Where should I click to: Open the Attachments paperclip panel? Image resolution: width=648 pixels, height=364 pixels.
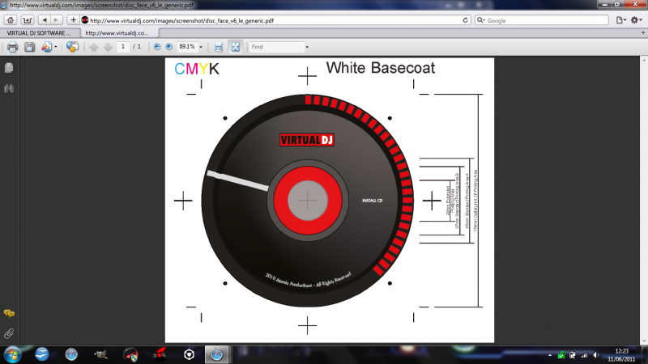[9, 333]
